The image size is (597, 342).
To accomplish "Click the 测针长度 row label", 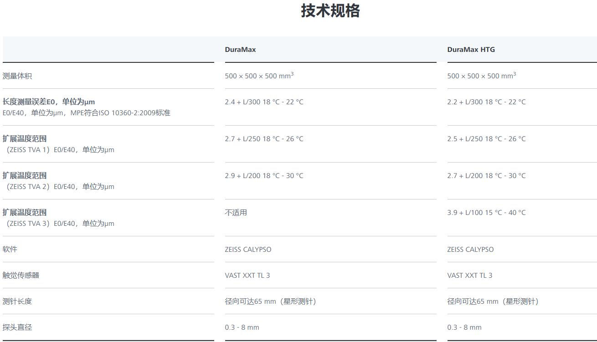I will click(17, 301).
